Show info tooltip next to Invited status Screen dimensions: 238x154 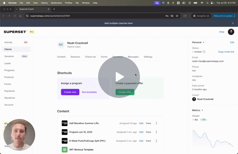point(204,52)
